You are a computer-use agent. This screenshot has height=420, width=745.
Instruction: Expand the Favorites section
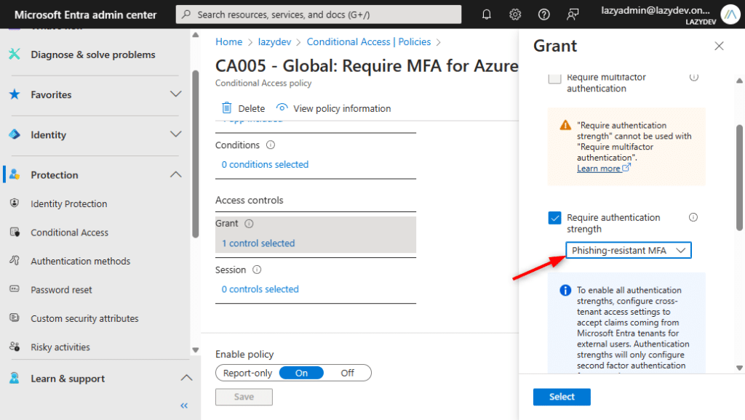click(x=176, y=94)
